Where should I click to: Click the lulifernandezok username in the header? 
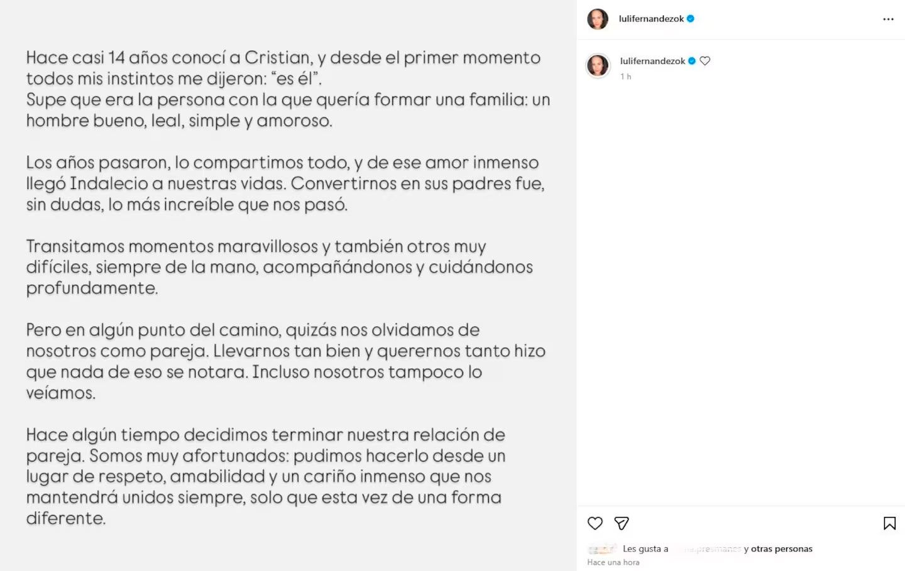[x=651, y=19]
